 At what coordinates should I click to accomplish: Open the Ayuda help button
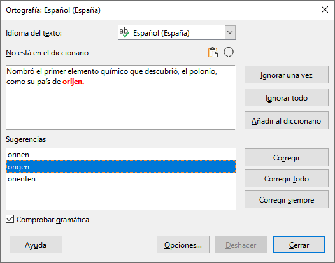tap(36, 245)
